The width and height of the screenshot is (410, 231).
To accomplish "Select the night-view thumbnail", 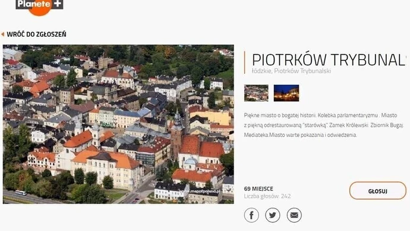I will pyautogui.click(x=286, y=93).
